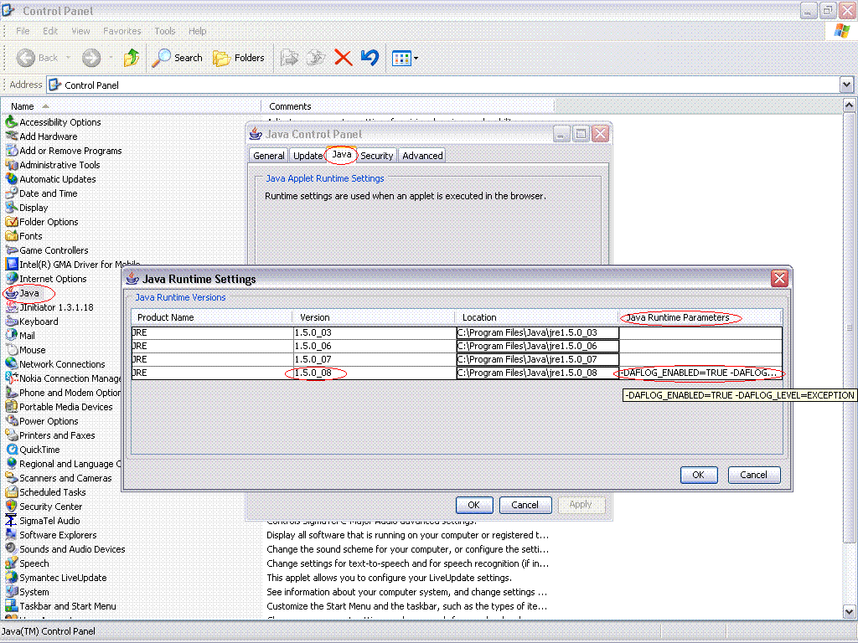The height and width of the screenshot is (643, 858).
Task: Select Add Hardware item
Action: point(42,136)
